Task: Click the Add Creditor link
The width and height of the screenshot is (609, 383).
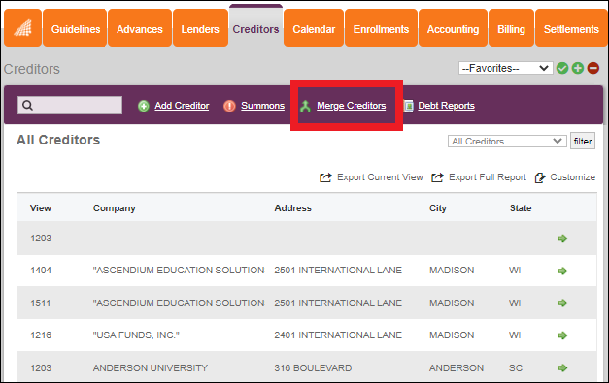Action: tap(182, 106)
